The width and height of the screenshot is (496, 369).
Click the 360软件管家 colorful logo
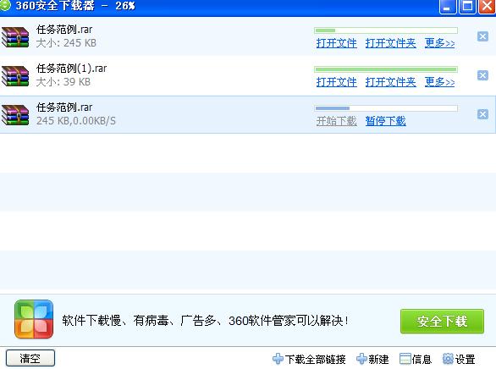[x=34, y=319]
